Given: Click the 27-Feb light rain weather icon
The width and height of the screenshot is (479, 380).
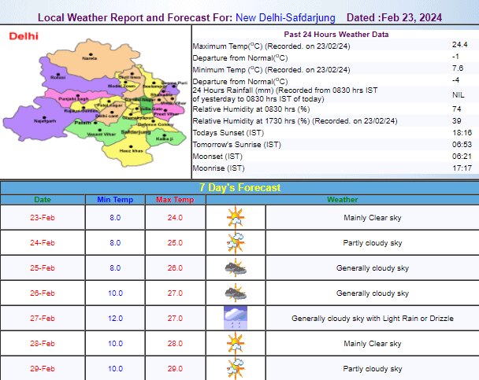Looking at the screenshot, I should tap(236, 318).
